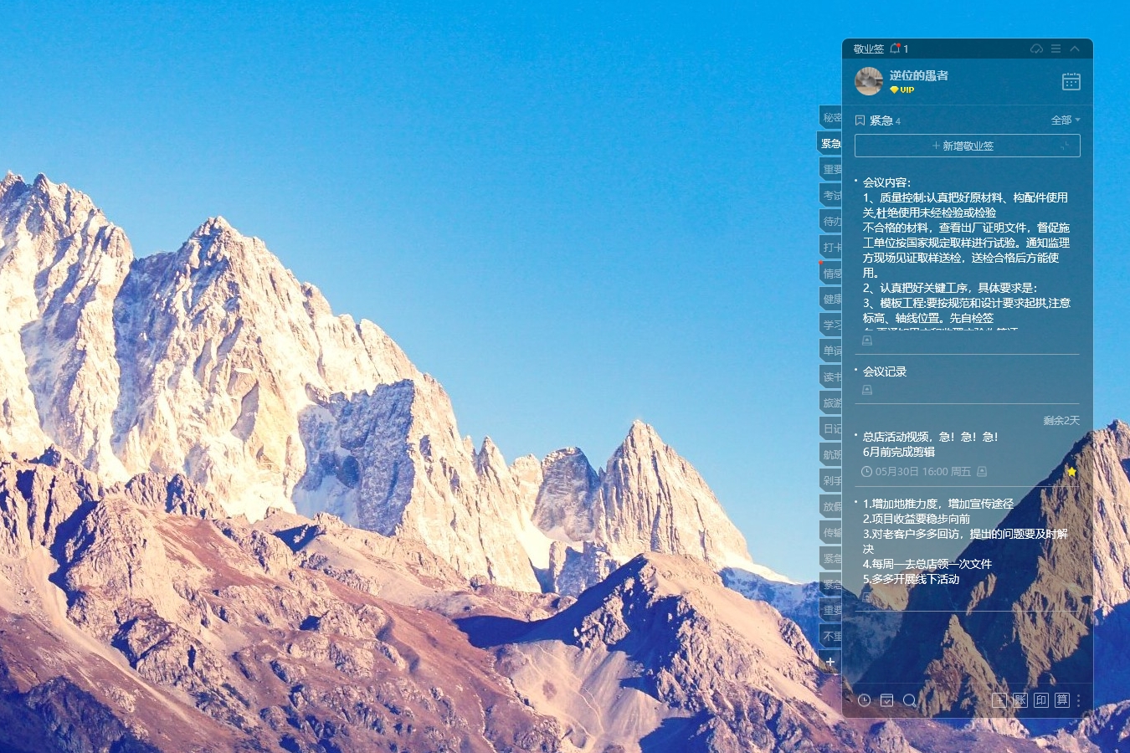This screenshot has height=753, width=1130.
Task: Switch to the 传输 category tab
Action: [830, 533]
